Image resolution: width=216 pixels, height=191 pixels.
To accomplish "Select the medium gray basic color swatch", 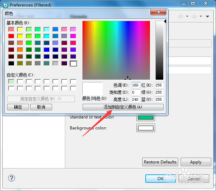I will (x=38, y=63).
